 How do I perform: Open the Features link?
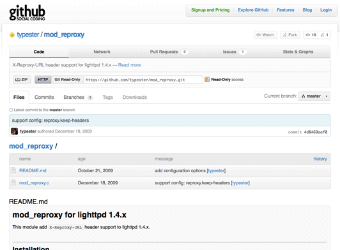pos(285,10)
